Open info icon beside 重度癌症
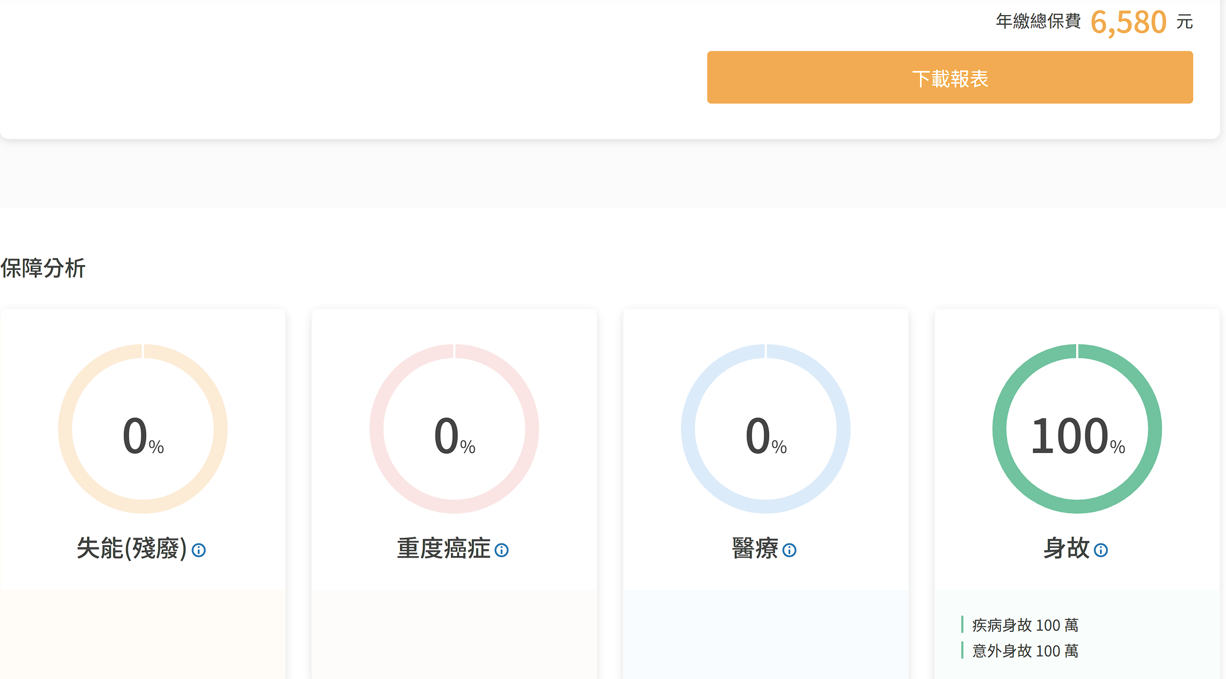Viewport: 1226px width, 679px height. pyautogui.click(x=502, y=550)
